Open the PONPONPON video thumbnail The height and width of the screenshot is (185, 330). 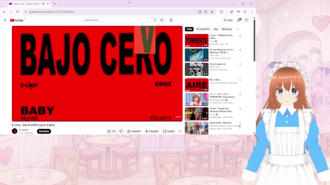coord(197,99)
